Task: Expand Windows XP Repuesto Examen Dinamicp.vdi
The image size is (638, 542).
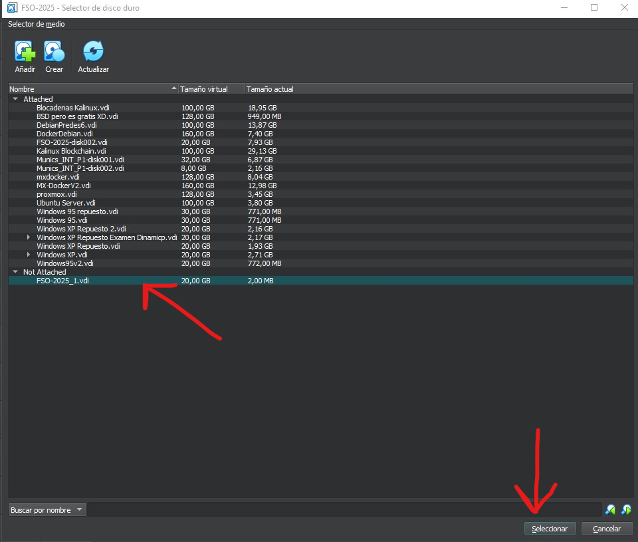Action: pyautogui.click(x=29, y=237)
